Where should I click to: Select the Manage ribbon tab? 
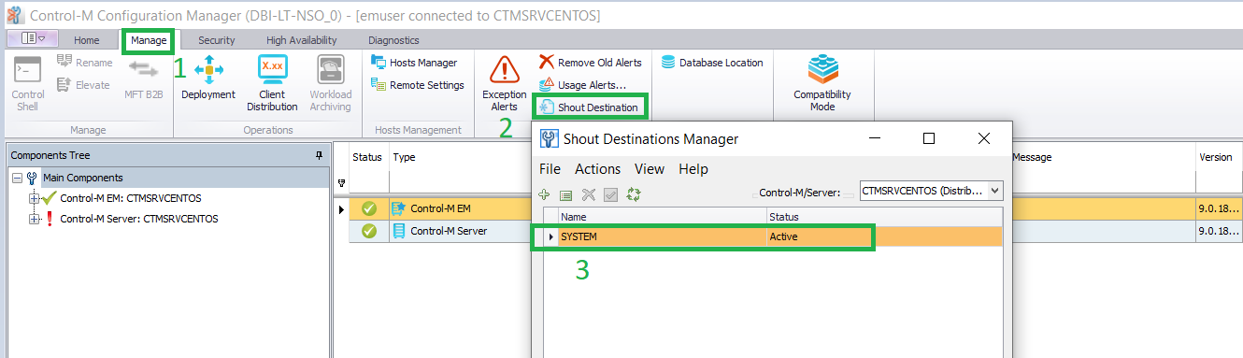coord(149,40)
